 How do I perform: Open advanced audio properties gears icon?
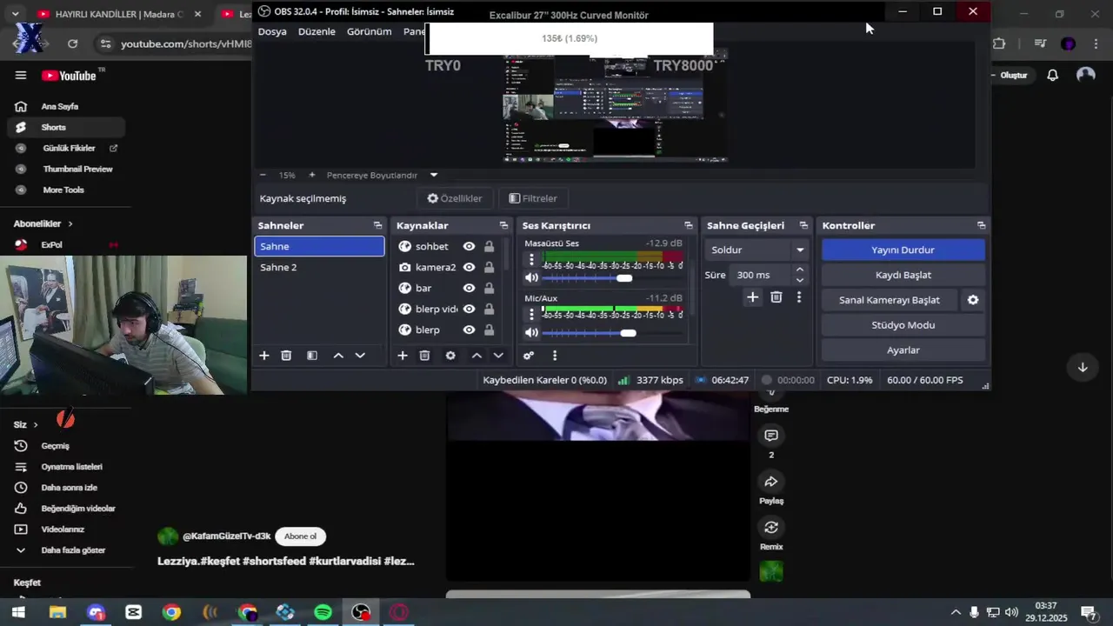529,356
